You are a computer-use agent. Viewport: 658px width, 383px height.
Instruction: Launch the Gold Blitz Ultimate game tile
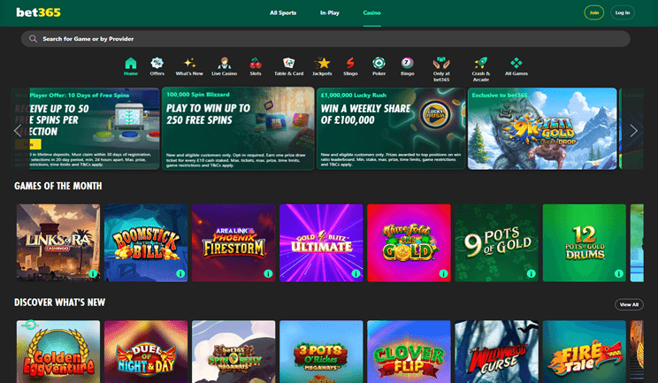coord(321,243)
